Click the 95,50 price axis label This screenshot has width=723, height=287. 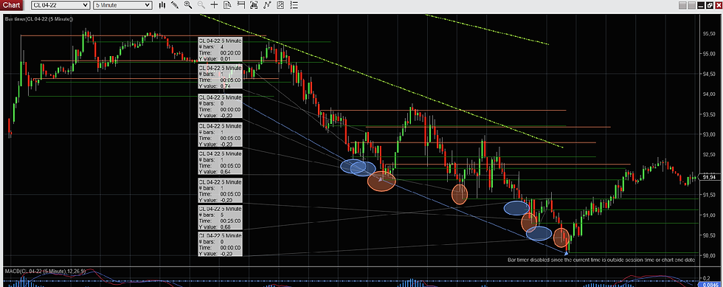click(708, 34)
